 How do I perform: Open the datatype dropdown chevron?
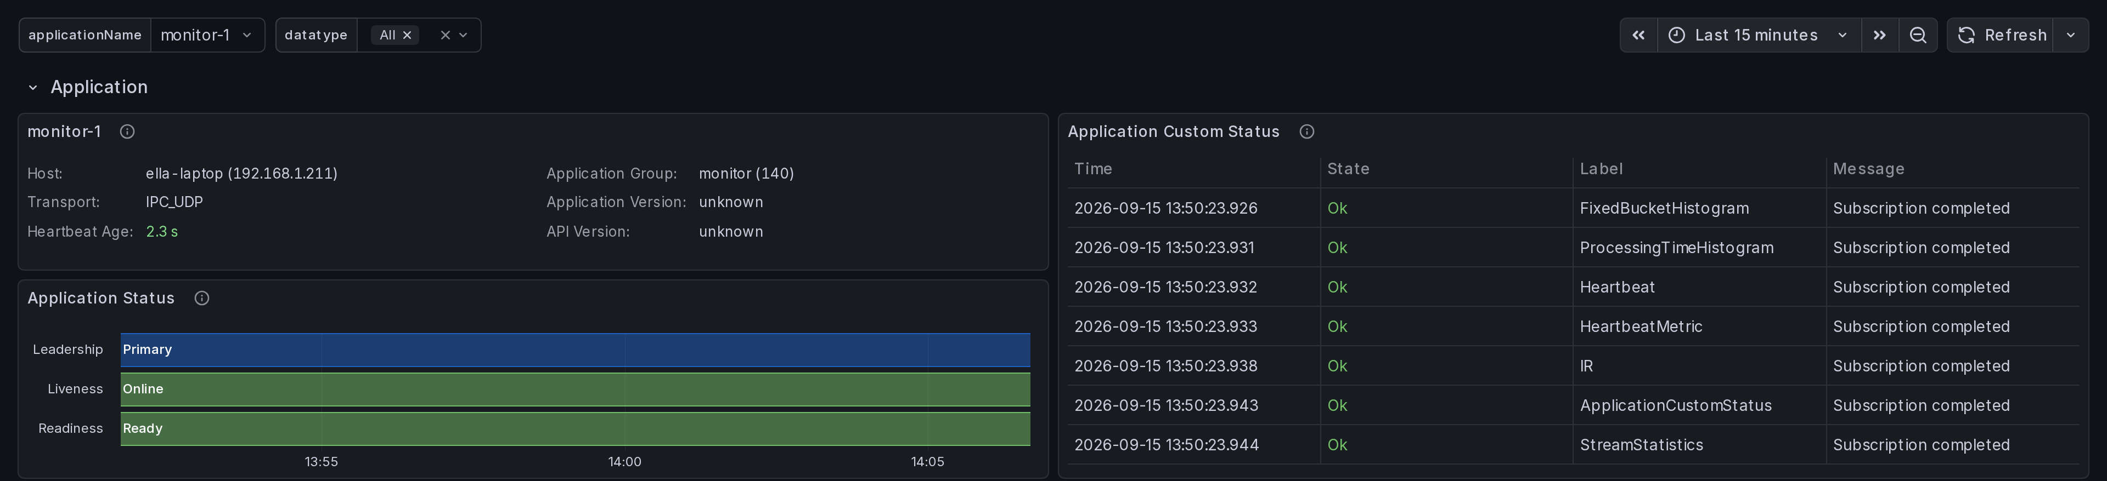pyautogui.click(x=464, y=35)
